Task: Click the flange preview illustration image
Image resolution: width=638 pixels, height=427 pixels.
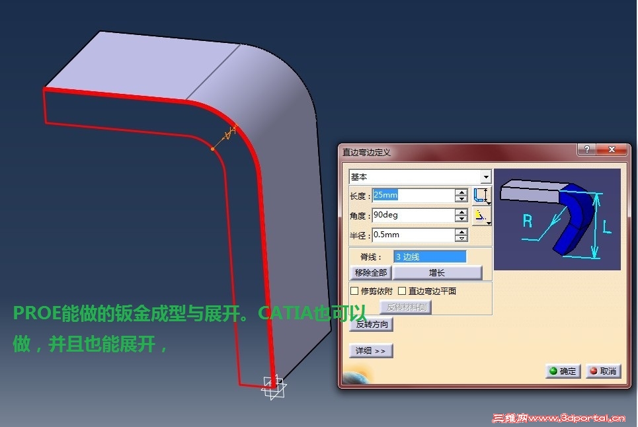Action: click(557, 219)
